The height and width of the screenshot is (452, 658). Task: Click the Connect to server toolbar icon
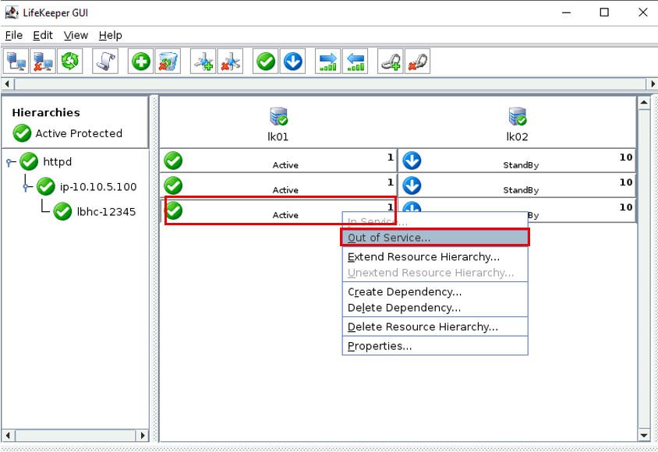[x=16, y=62]
